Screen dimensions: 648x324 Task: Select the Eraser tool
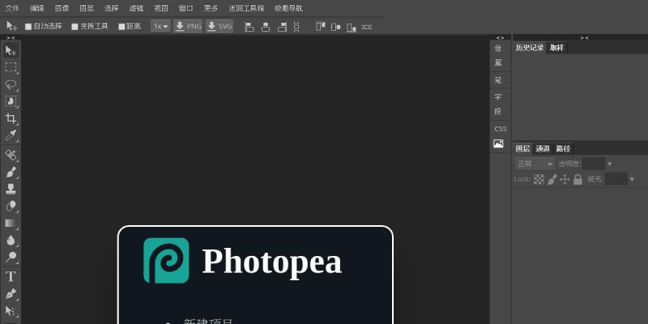(x=11, y=207)
